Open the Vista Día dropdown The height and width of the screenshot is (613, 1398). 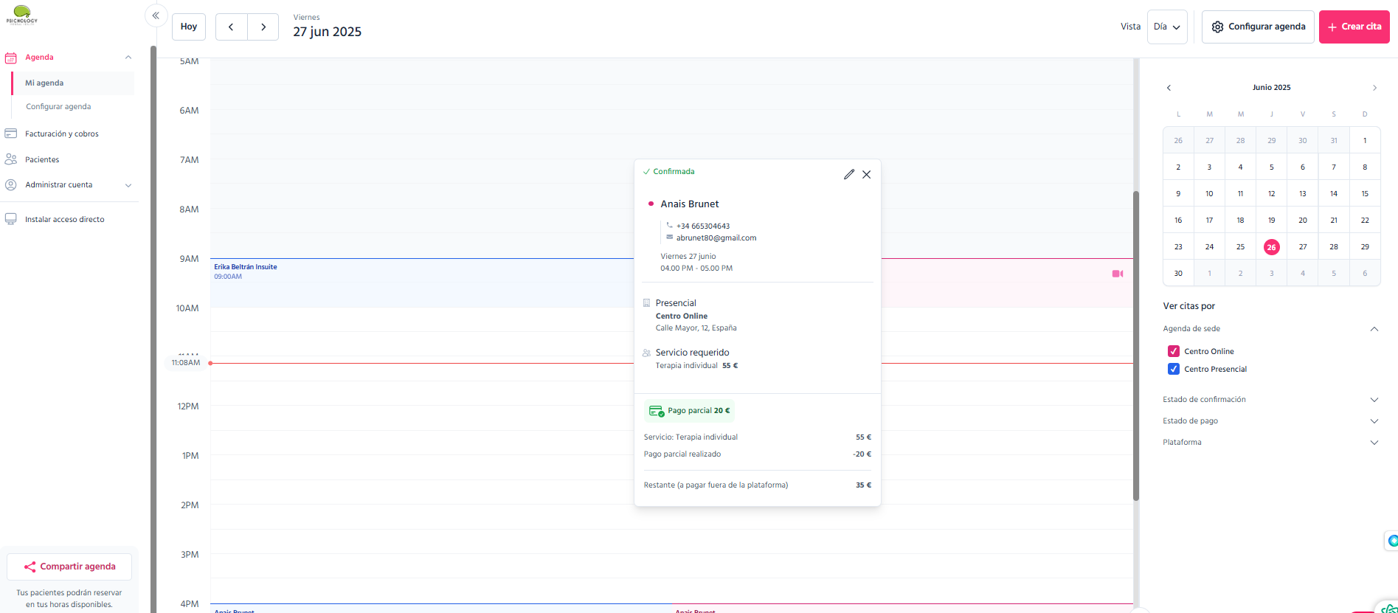1167,27
